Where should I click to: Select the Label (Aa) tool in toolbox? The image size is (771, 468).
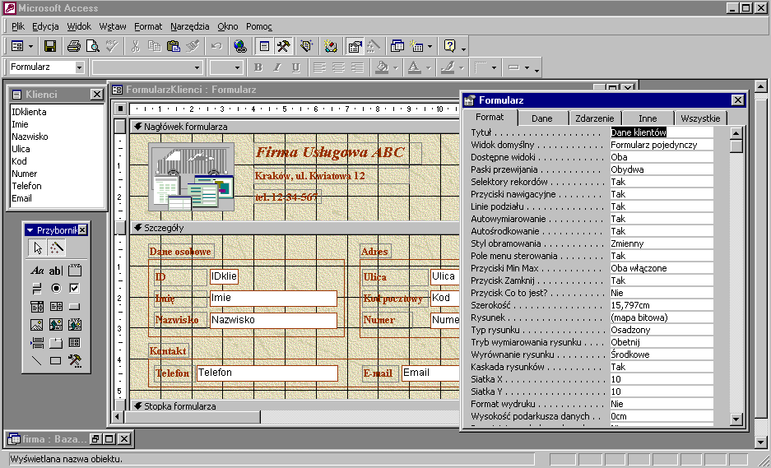pyautogui.click(x=37, y=271)
